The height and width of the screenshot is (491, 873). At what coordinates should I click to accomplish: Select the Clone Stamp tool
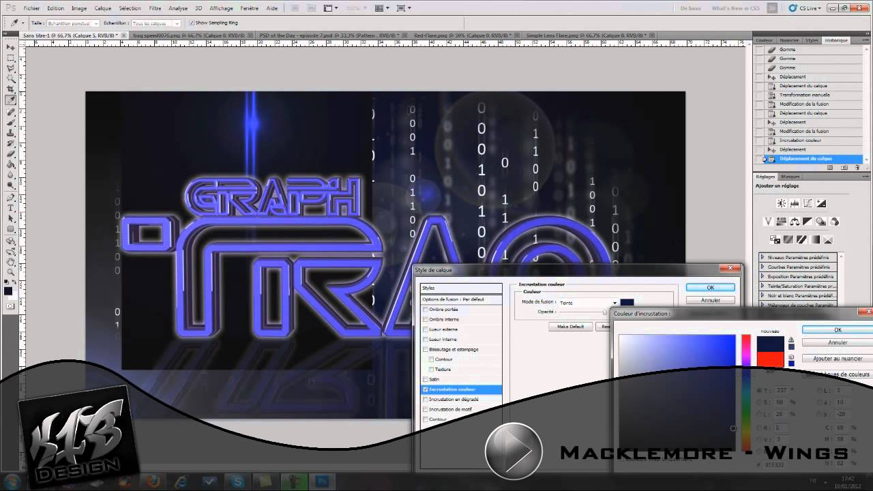tap(11, 134)
